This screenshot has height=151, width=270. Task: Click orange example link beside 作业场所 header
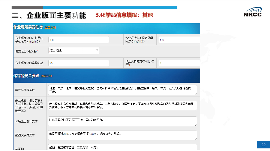point(50,28)
